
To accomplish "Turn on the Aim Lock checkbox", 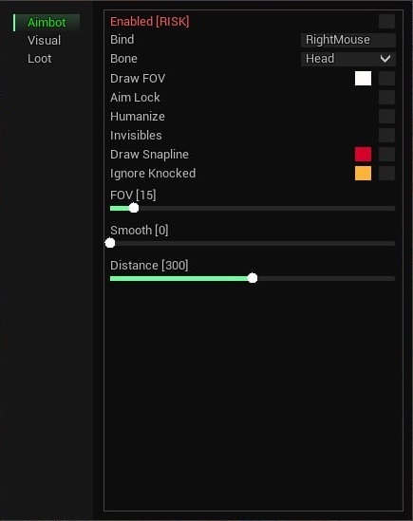I will click(x=386, y=98).
